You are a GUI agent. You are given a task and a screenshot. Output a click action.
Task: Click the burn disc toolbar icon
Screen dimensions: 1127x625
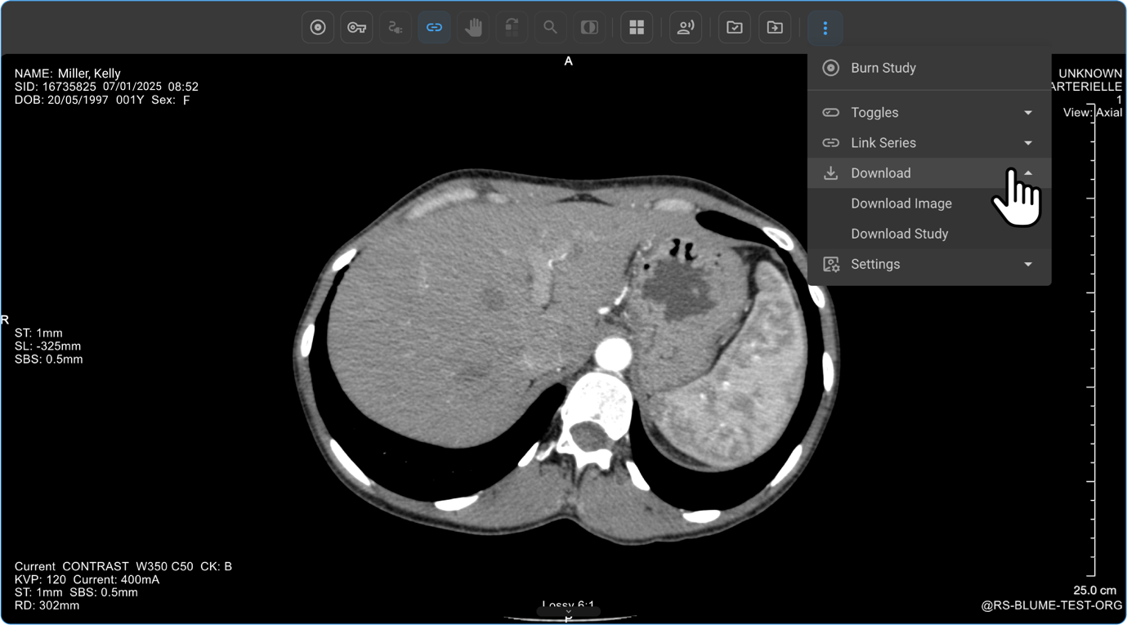[318, 28]
